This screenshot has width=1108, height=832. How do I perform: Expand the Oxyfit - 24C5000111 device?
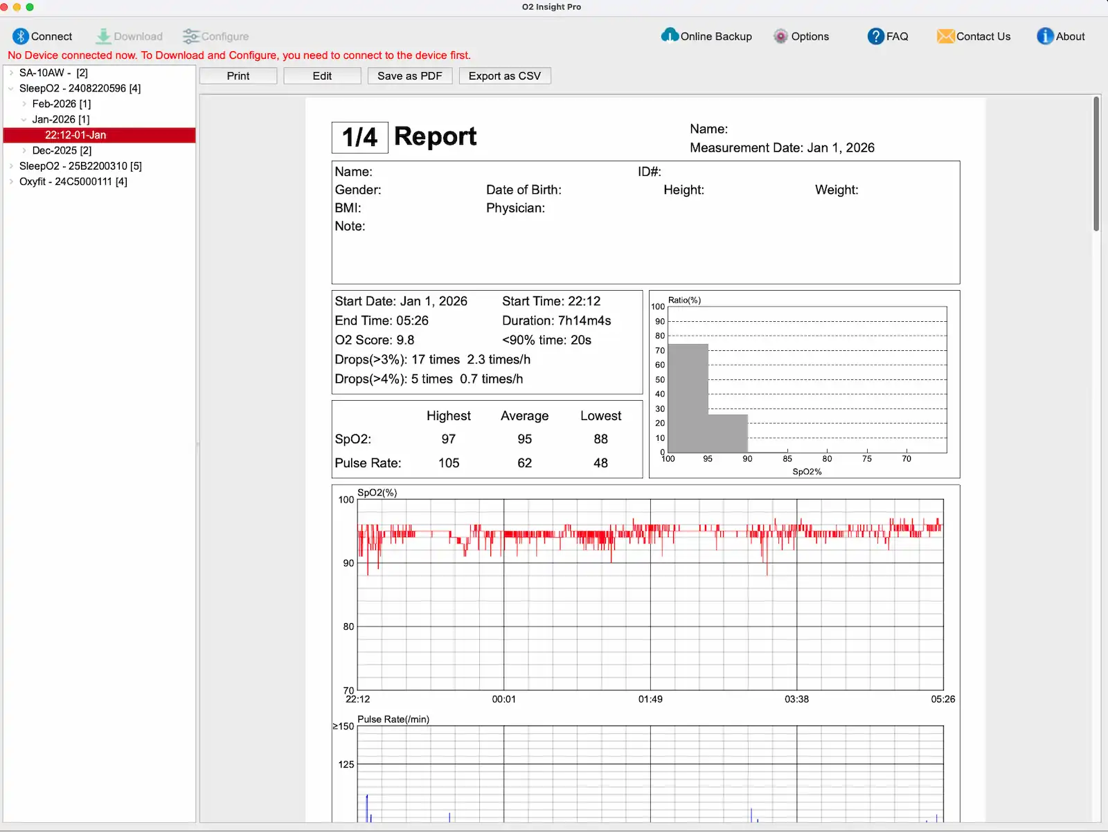pos(10,181)
